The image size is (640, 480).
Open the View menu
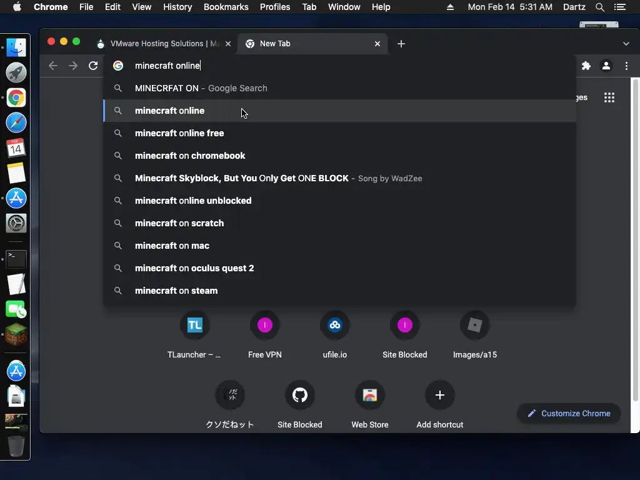point(142,7)
